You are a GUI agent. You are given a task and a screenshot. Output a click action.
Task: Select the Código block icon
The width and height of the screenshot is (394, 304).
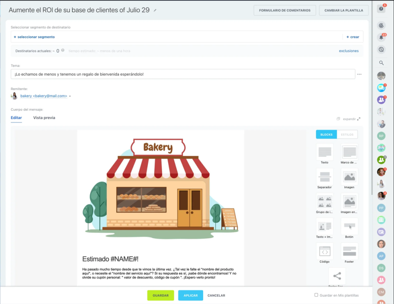[324, 251]
